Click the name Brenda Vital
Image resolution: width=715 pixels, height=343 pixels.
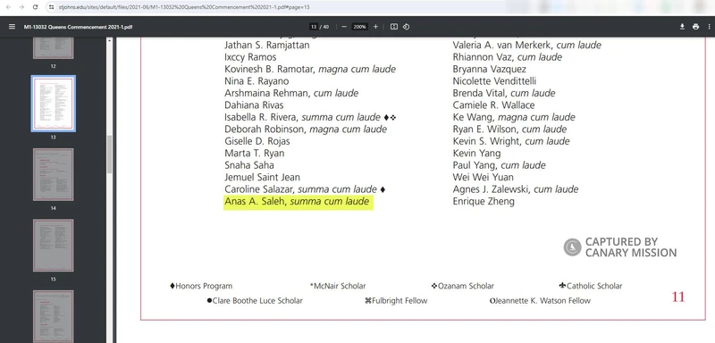(480, 94)
